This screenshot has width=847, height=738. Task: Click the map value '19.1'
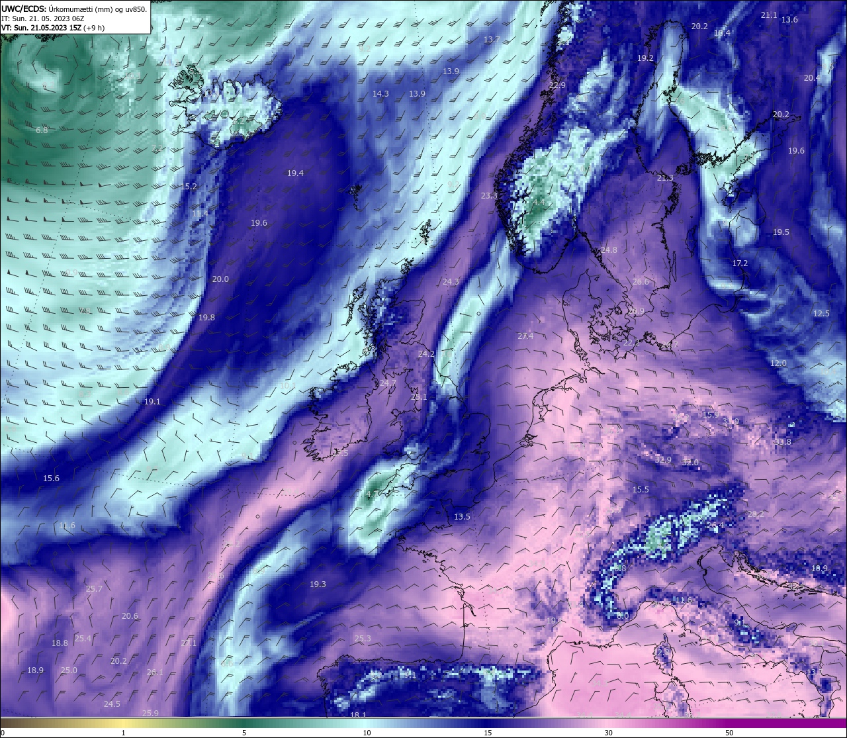click(x=152, y=401)
